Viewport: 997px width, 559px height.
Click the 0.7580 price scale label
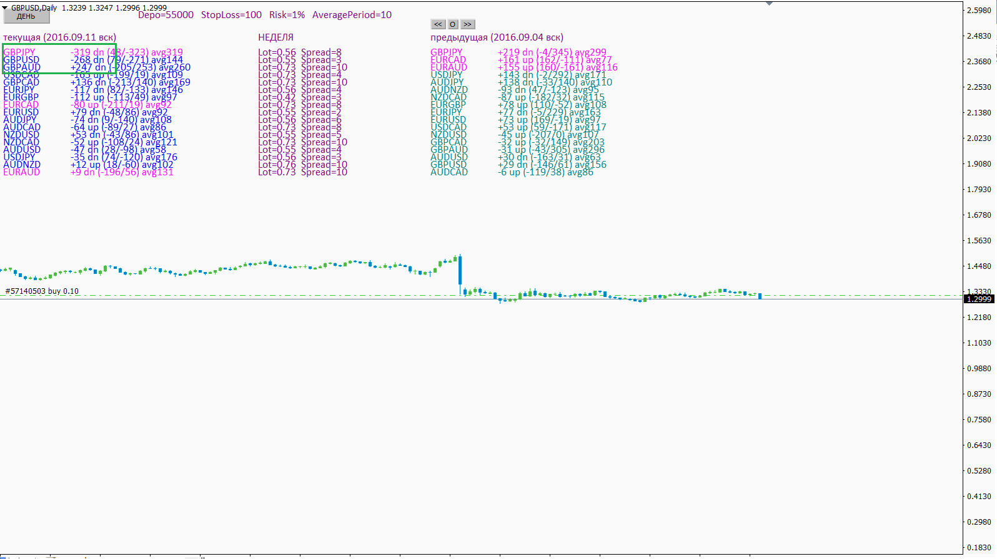tap(979, 419)
